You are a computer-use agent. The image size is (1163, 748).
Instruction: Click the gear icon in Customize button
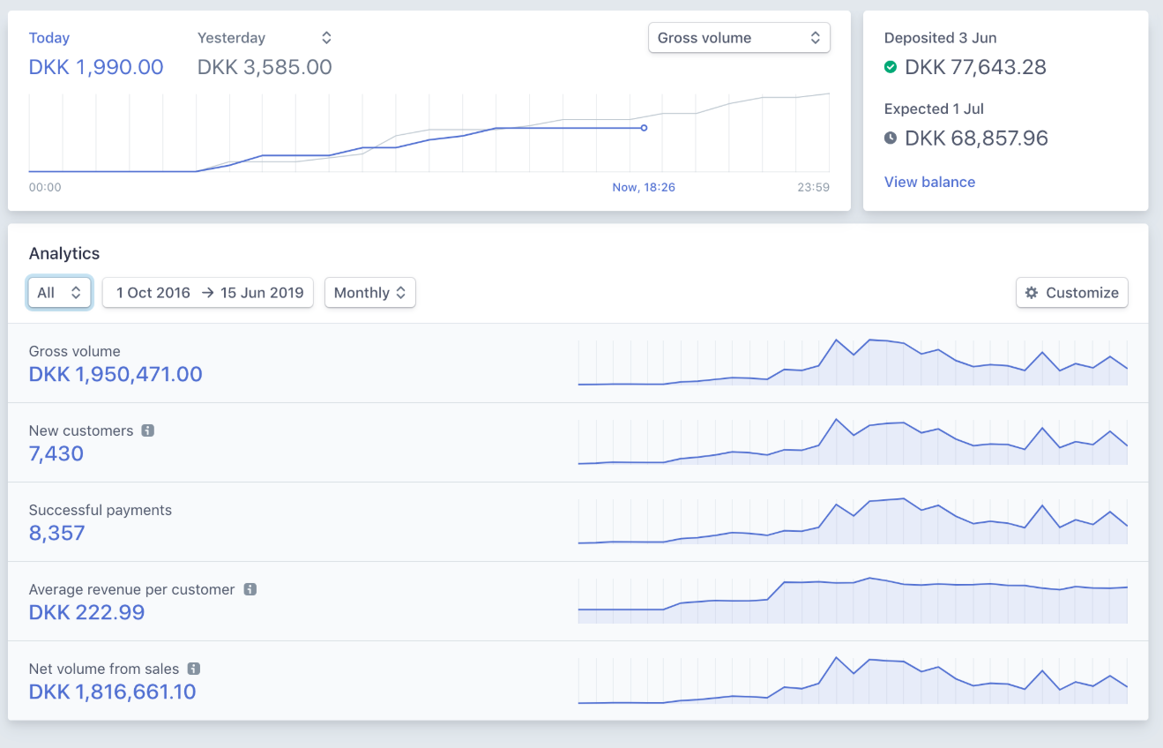1032,293
